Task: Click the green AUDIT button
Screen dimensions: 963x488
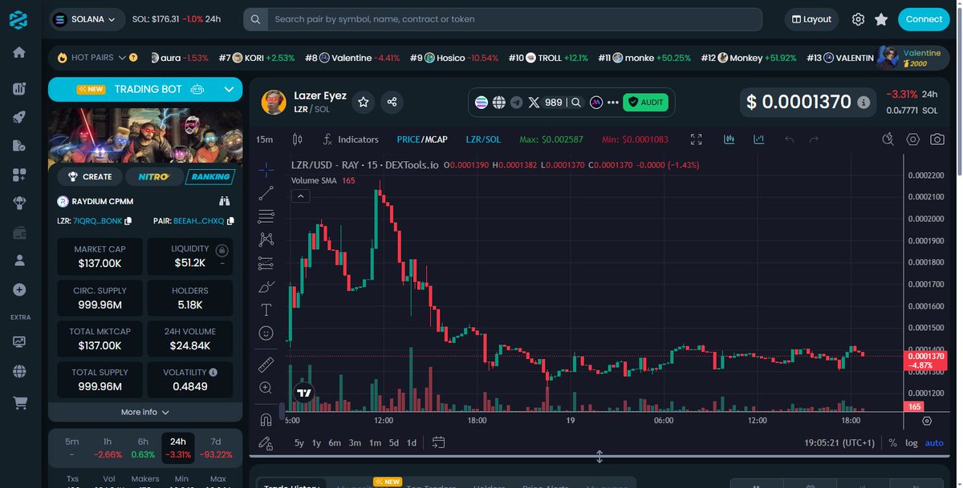Action: click(x=645, y=103)
